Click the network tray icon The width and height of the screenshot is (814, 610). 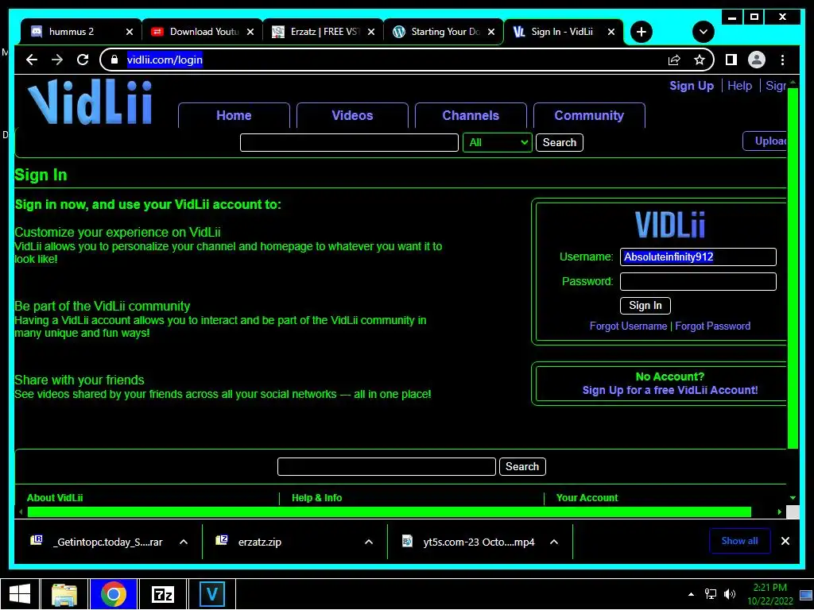710,594
